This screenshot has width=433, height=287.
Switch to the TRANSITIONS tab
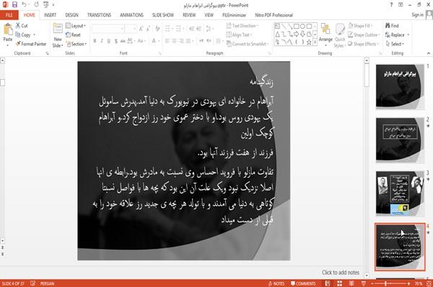pyautogui.click(x=99, y=15)
